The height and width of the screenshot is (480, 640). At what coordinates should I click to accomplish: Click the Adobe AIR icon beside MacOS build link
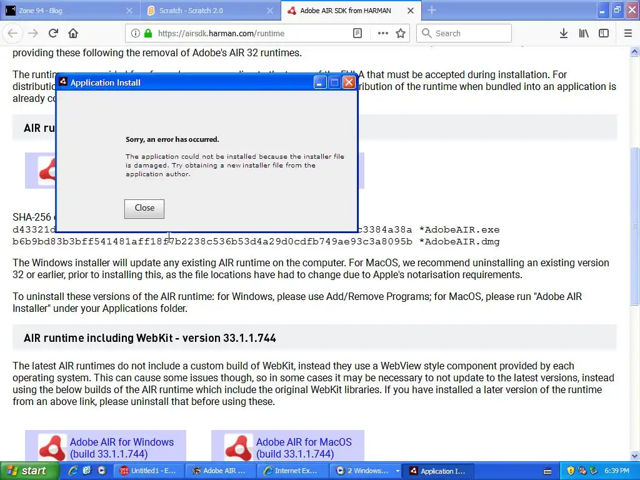pos(238,447)
